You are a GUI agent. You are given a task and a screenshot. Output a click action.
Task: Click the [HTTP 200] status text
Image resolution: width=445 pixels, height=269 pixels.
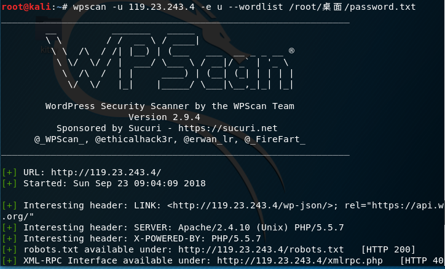point(388,249)
